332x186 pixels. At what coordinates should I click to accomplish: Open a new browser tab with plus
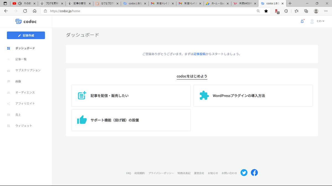[290, 4]
